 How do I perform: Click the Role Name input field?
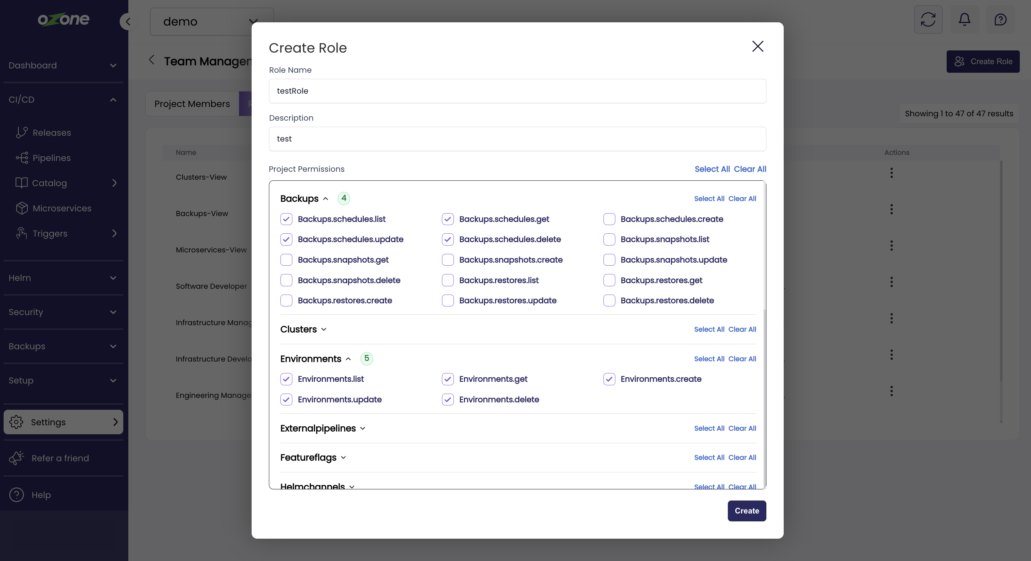coord(517,91)
